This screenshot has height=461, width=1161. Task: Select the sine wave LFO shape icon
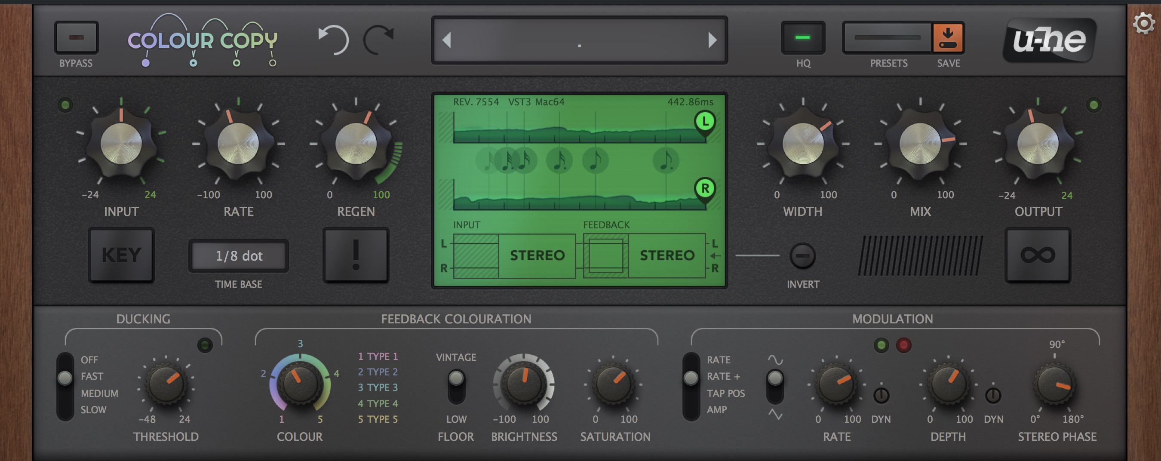pyautogui.click(x=775, y=360)
